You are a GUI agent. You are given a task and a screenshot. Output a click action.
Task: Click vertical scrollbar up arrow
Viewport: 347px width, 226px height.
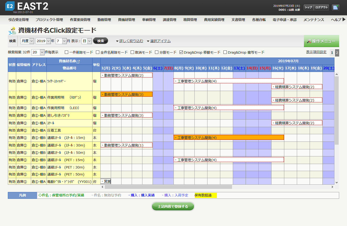(x=337, y=74)
